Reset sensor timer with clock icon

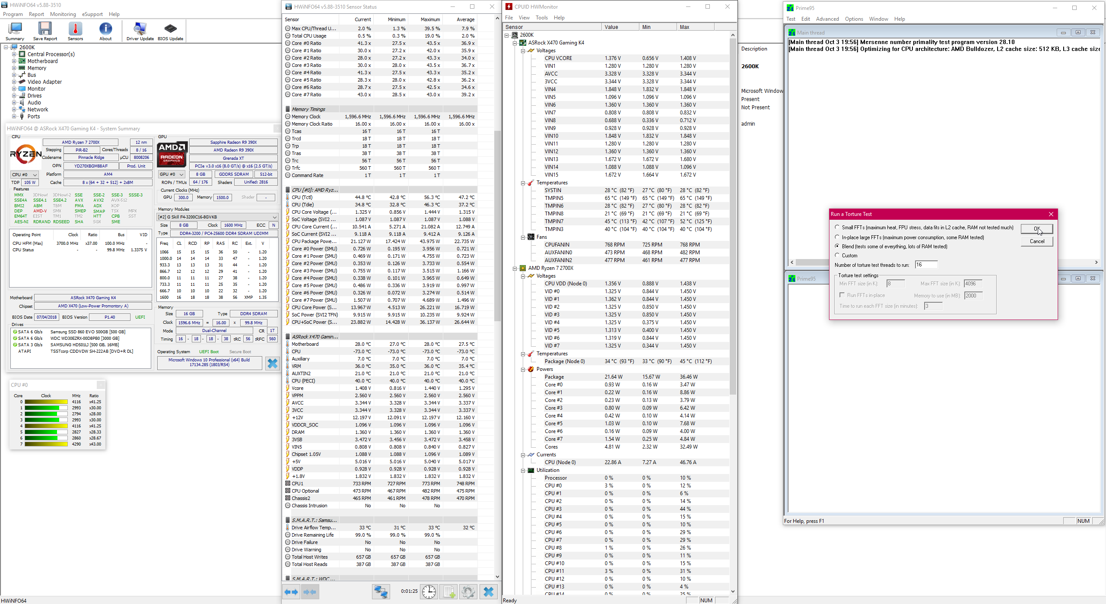pyautogui.click(x=429, y=591)
